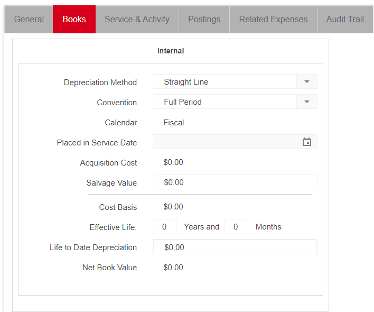The width and height of the screenshot is (374, 312).
Task: Click the Salvage Value input field
Action: 235,182
